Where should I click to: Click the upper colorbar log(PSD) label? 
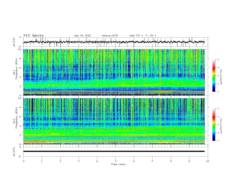221,77
